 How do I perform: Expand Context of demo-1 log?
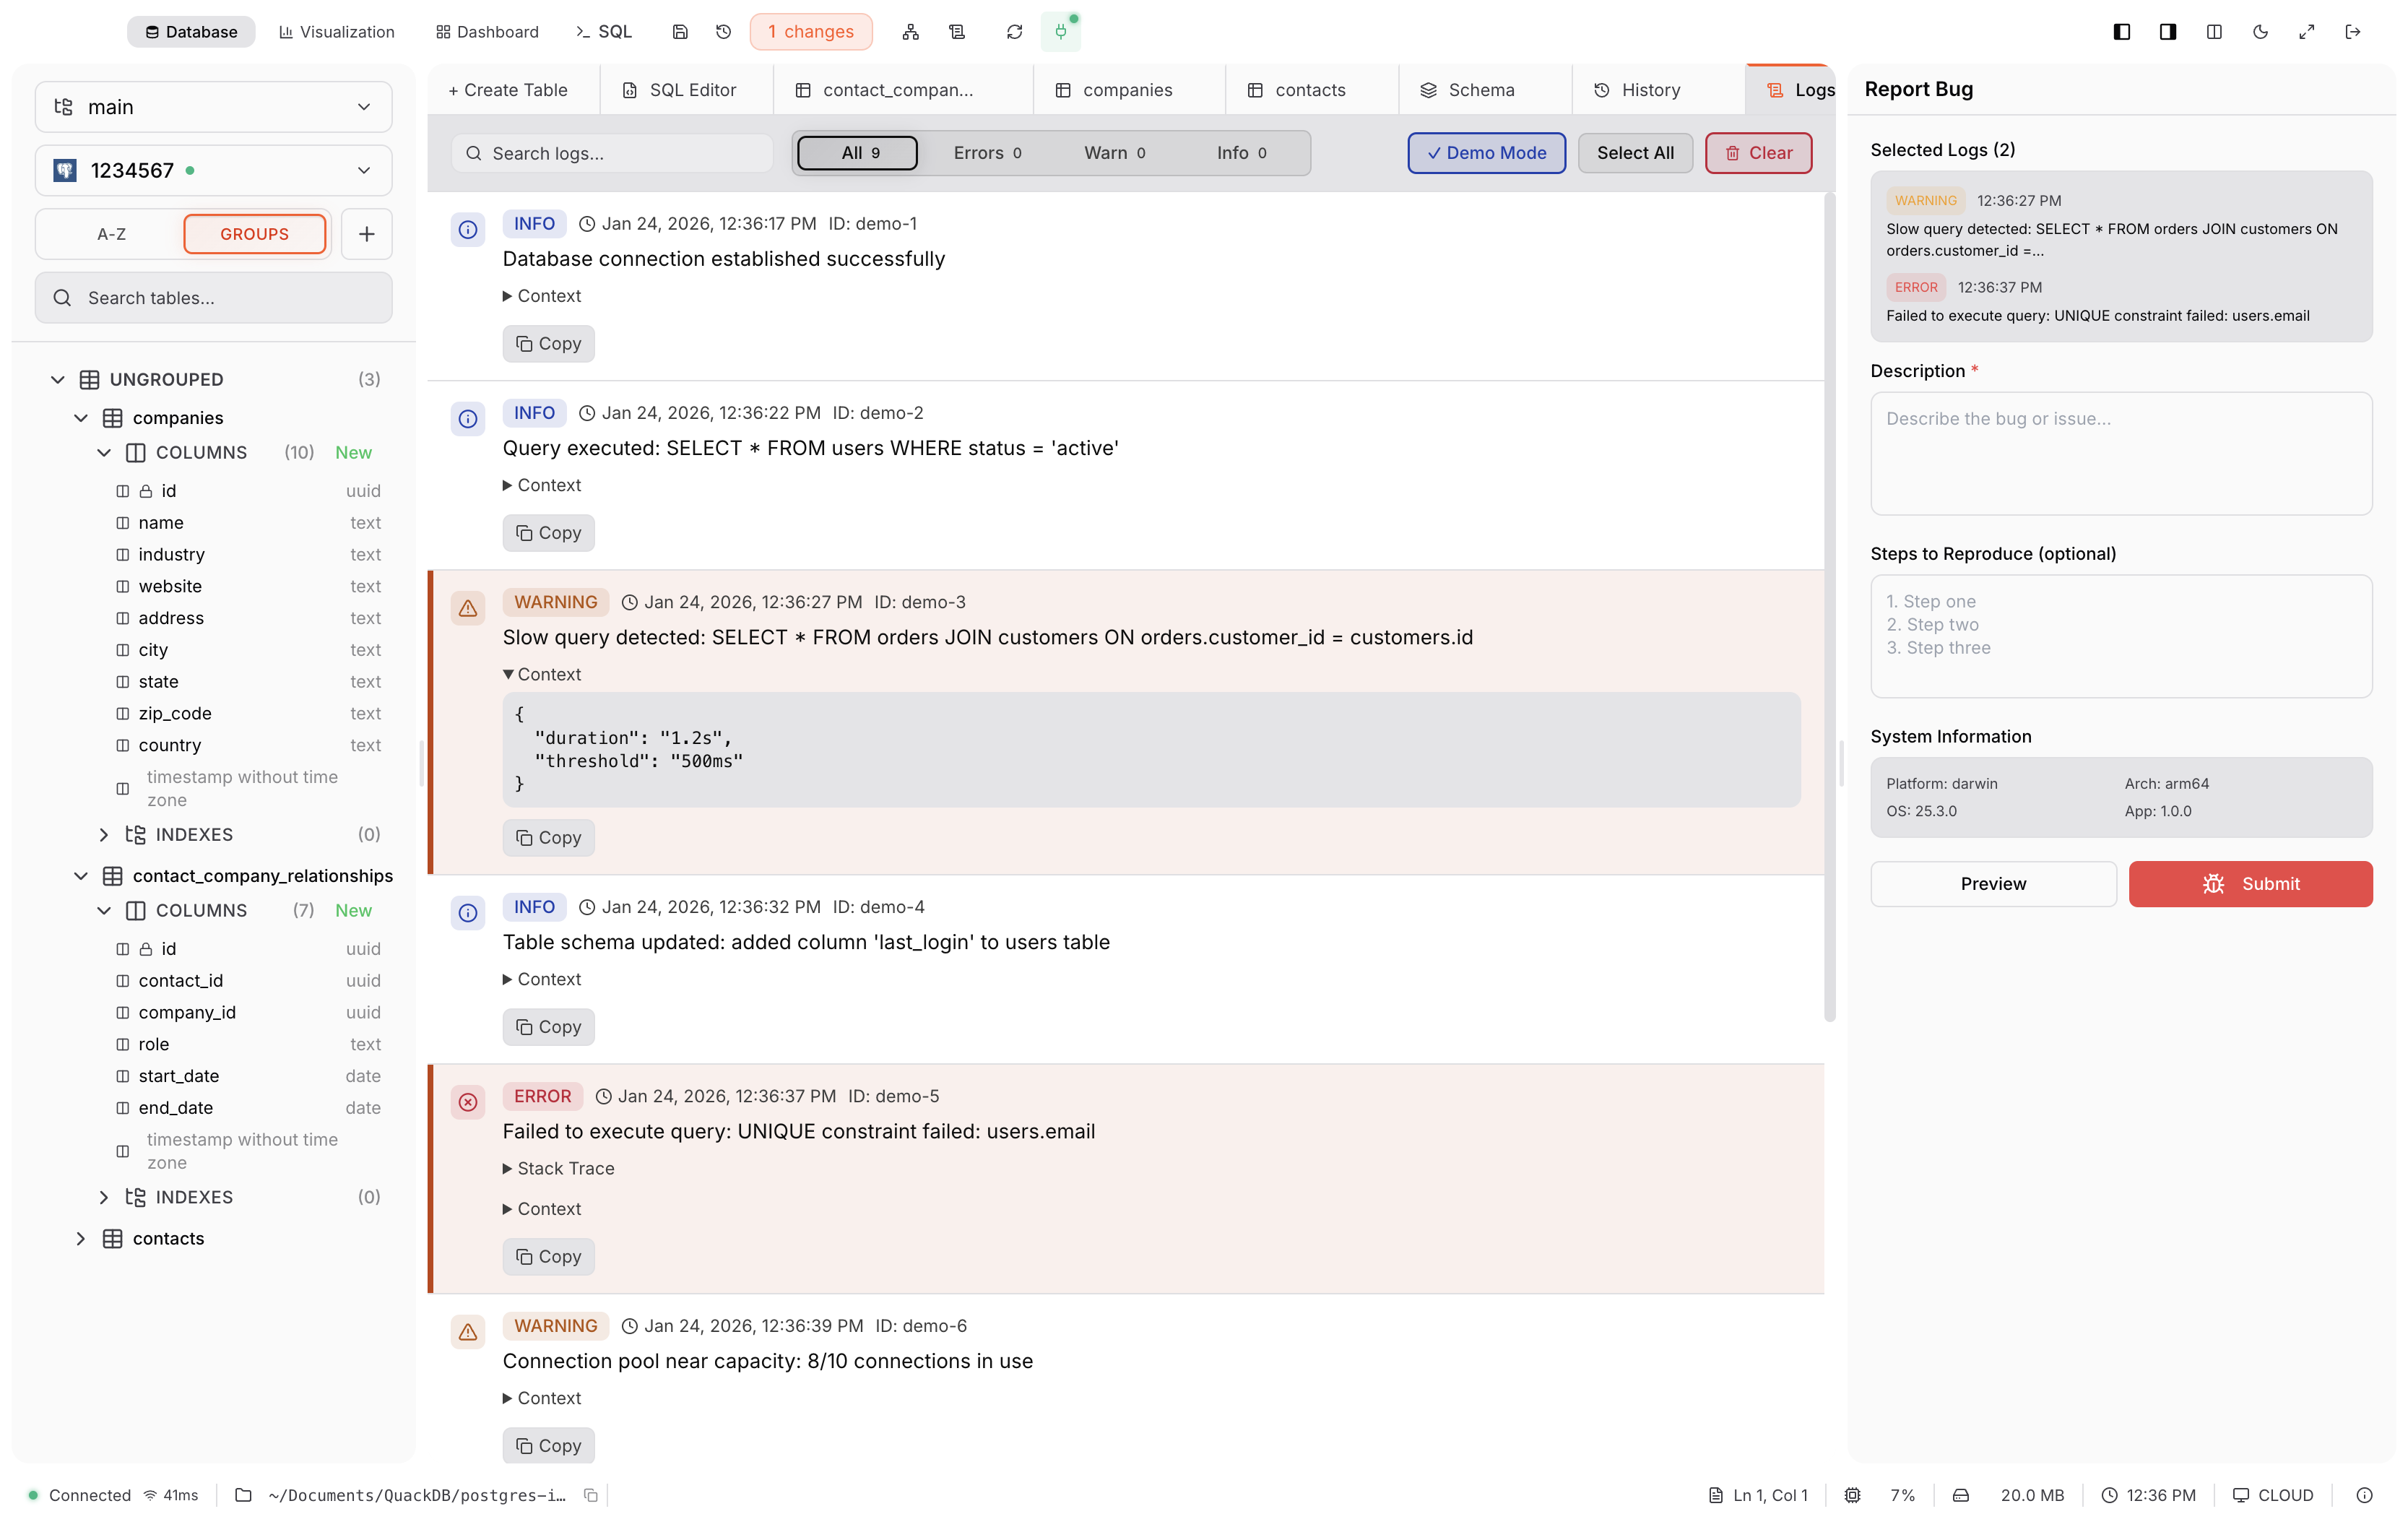[x=542, y=296]
